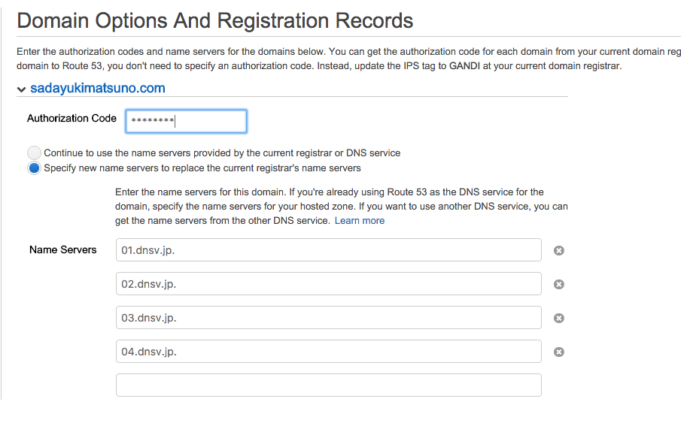Edit the 02.dnsv.jp. name server field
Image resolution: width=681 pixels, height=429 pixels.
coord(328,284)
